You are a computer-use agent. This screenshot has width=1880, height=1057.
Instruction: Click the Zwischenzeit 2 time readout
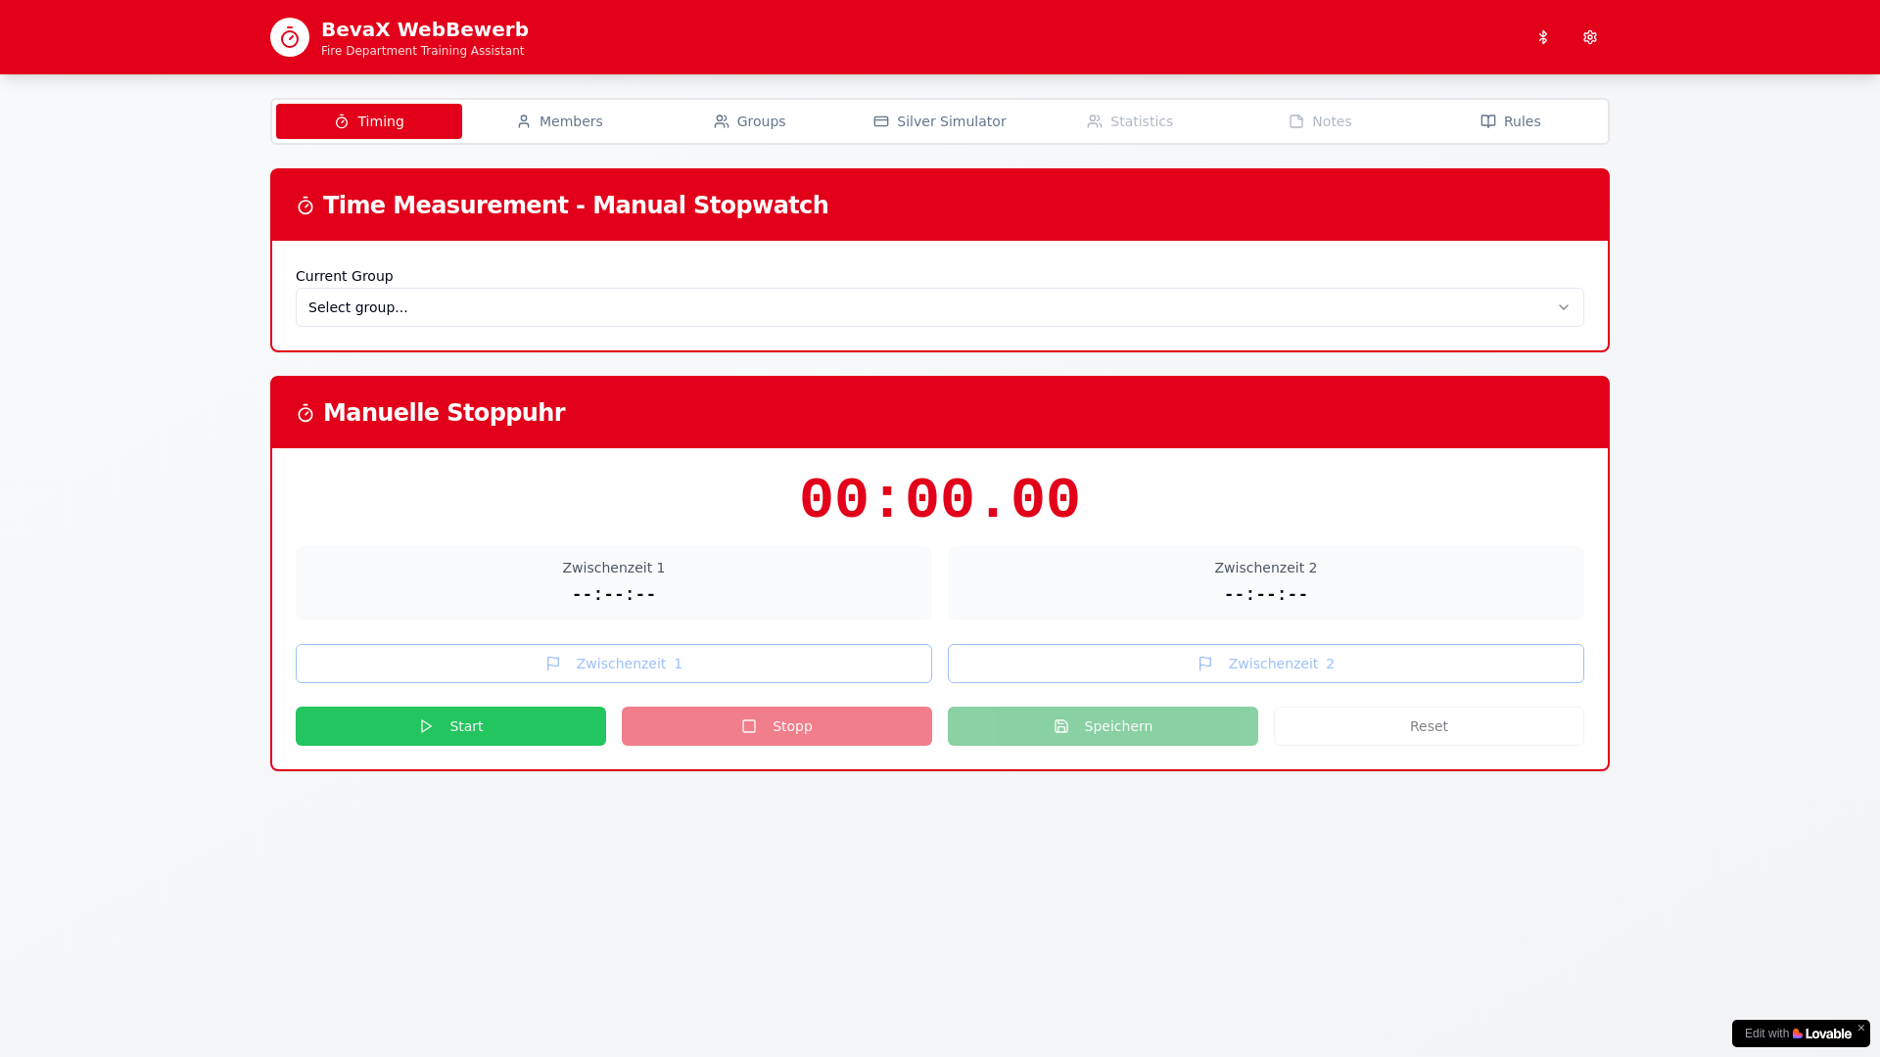tap(1266, 594)
